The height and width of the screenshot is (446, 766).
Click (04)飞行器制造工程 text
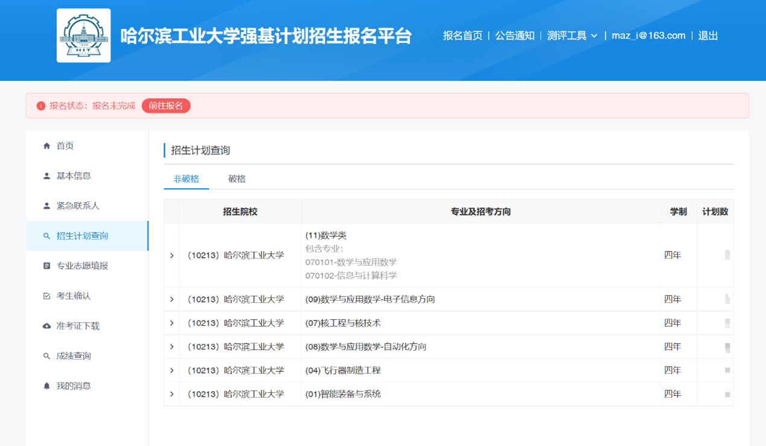pyautogui.click(x=343, y=370)
